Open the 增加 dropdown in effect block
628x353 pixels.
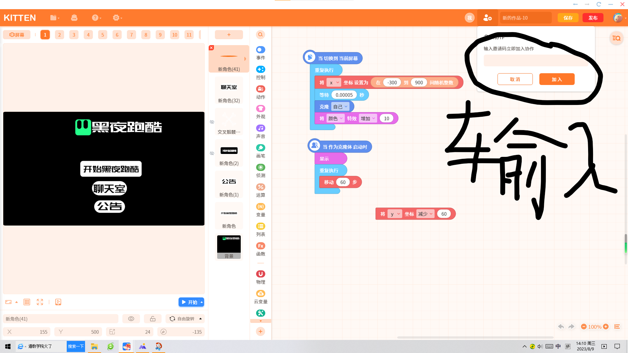click(x=368, y=118)
